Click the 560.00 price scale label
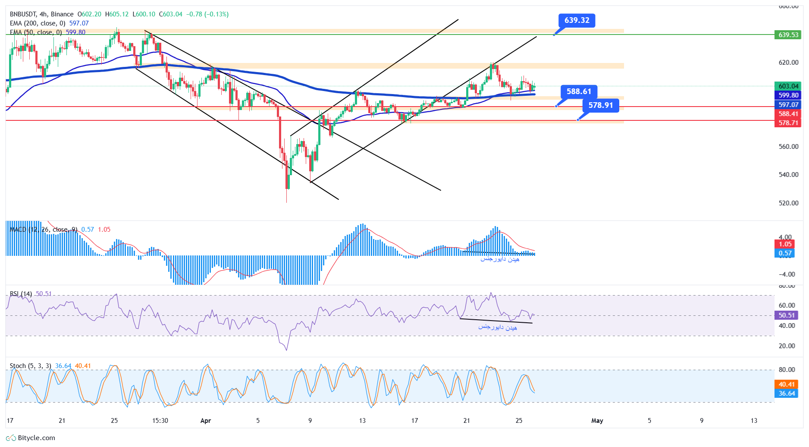809x447 pixels. pos(788,147)
